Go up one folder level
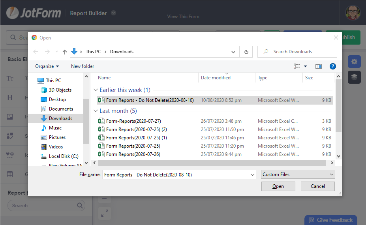The image size is (366, 225). click(65, 52)
